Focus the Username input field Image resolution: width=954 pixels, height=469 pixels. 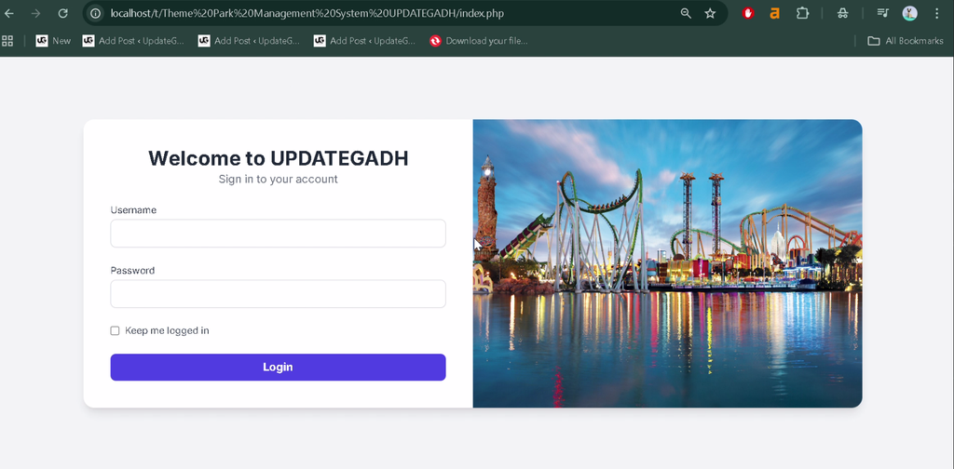[278, 234]
